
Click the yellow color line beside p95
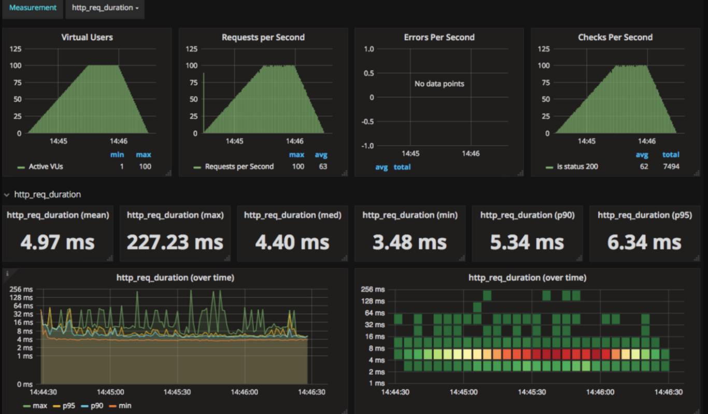[56, 406]
